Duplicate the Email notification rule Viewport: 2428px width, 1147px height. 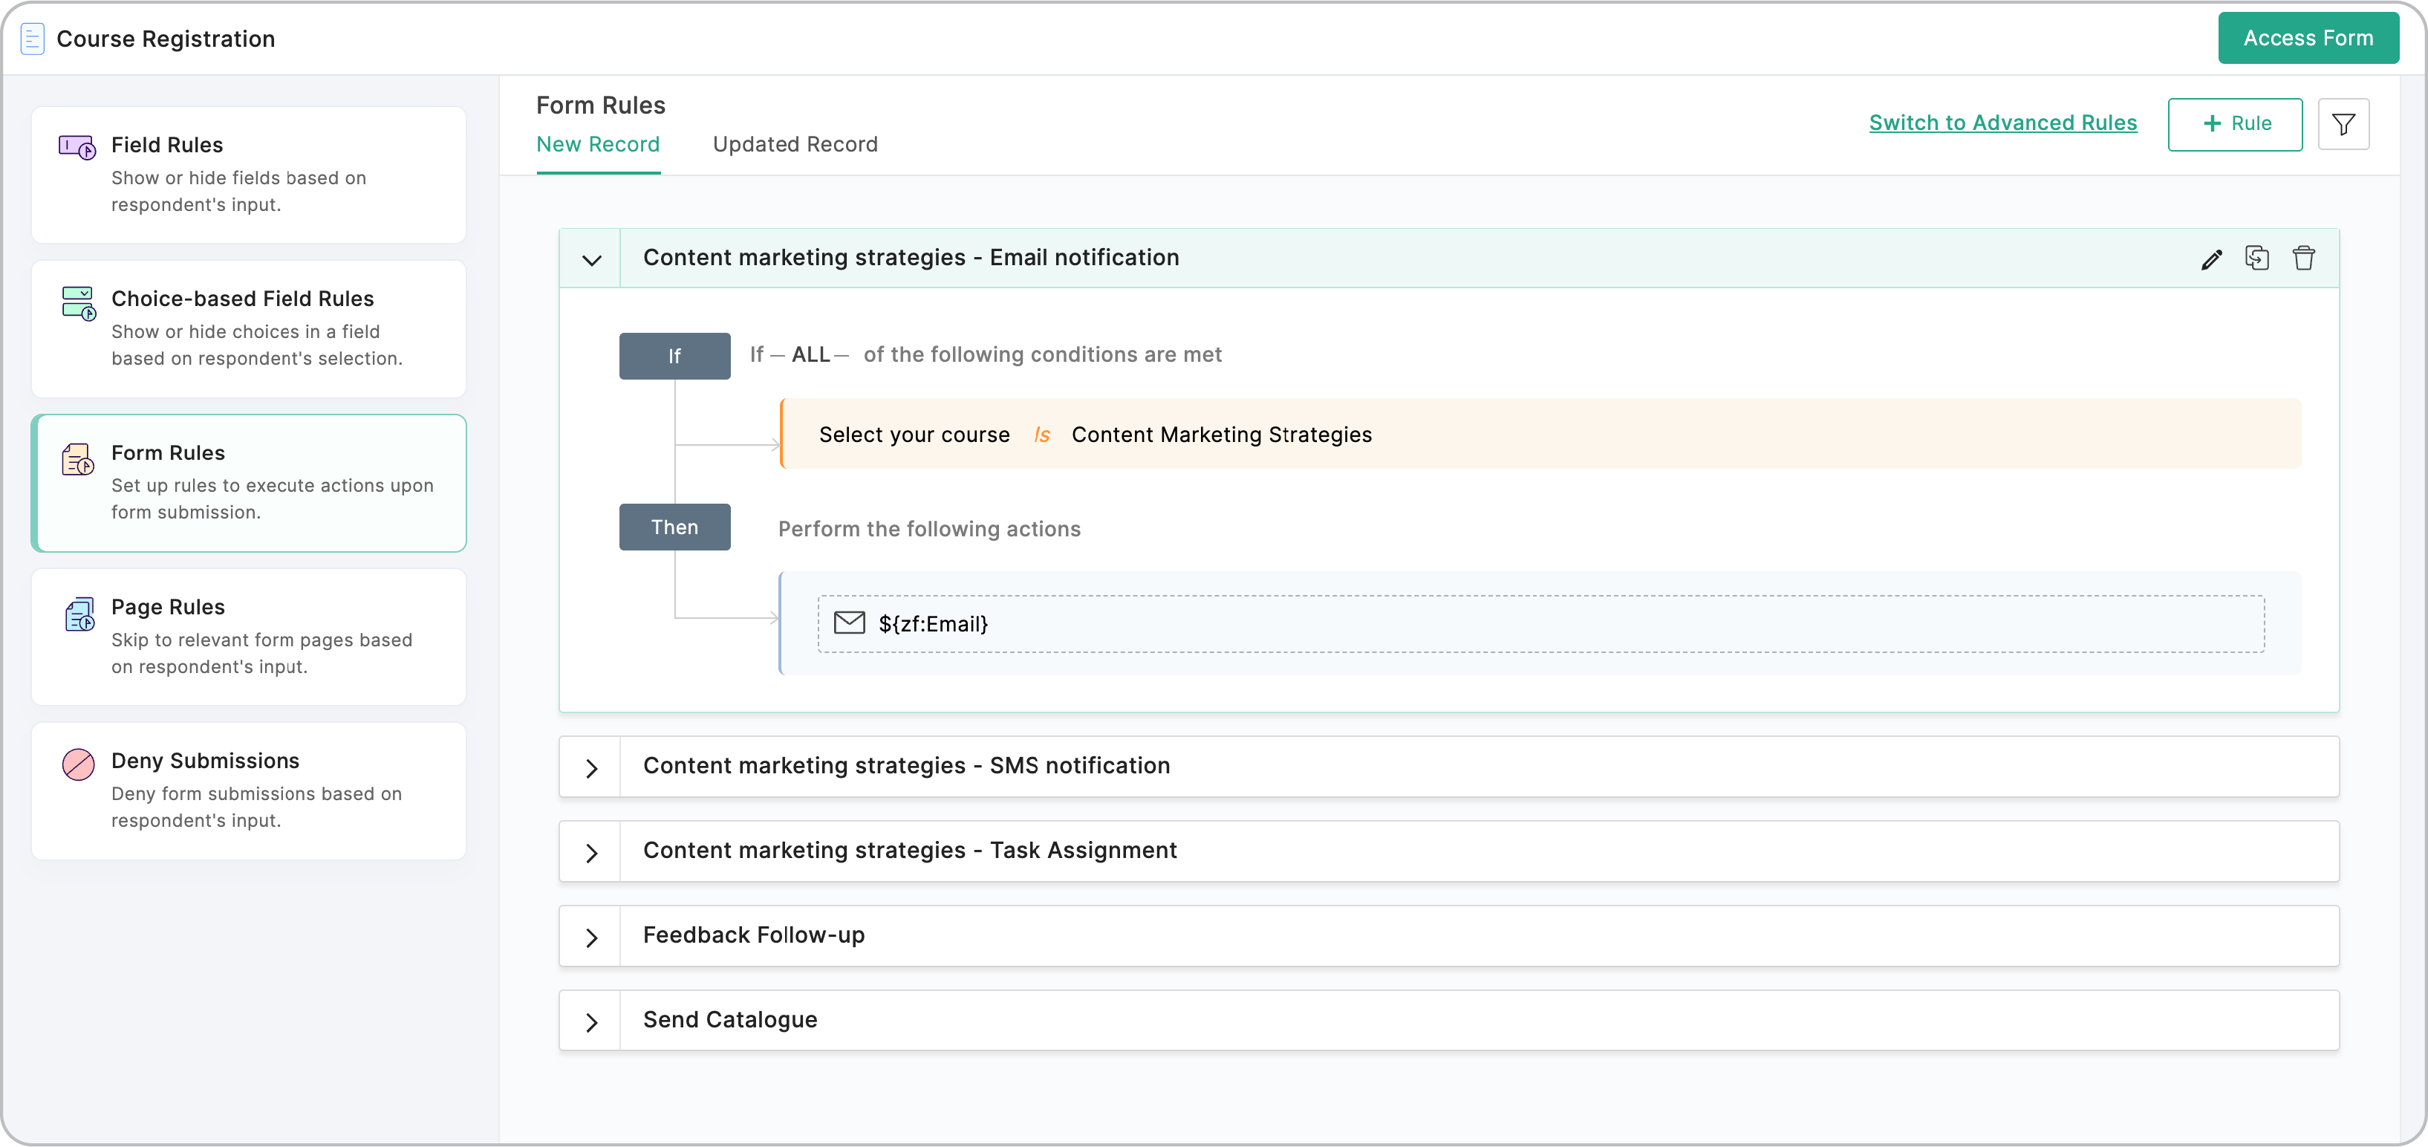point(2257,257)
